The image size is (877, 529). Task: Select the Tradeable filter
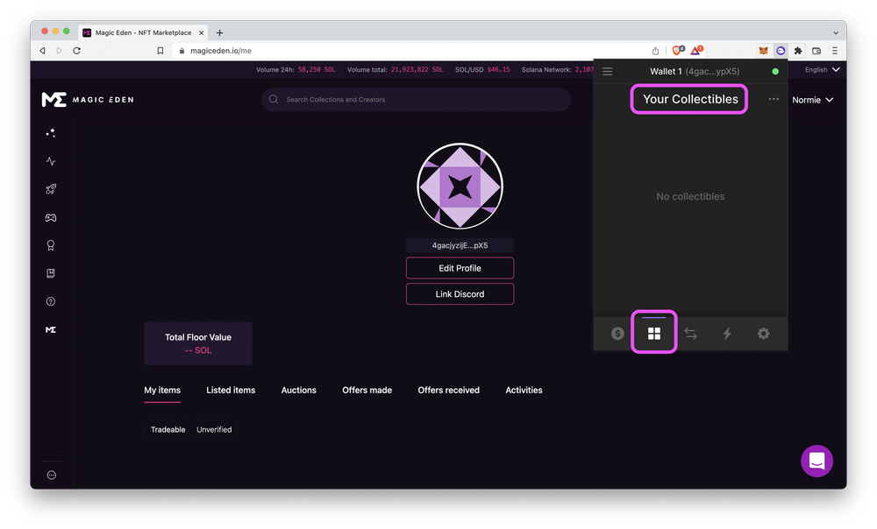tap(168, 429)
